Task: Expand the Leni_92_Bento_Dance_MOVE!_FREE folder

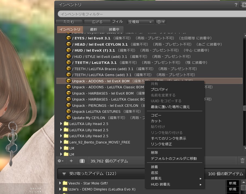Action: coord(61,142)
